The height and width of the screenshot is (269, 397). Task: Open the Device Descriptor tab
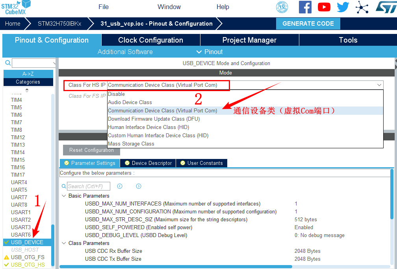click(x=151, y=163)
